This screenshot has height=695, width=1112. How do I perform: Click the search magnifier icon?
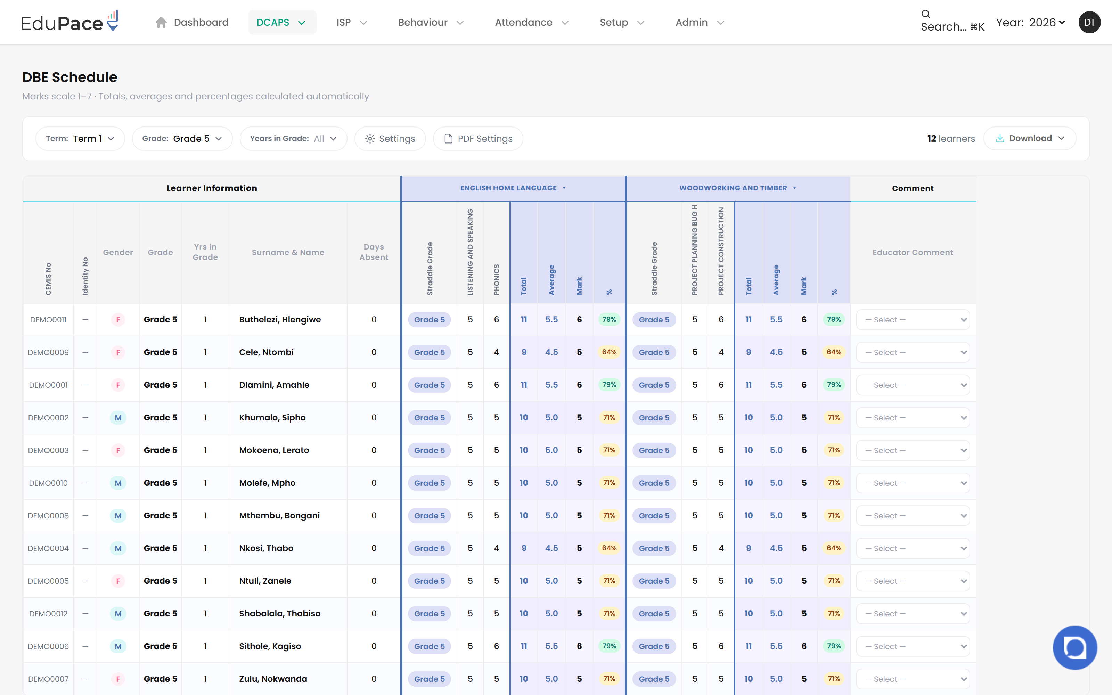pyautogui.click(x=925, y=14)
